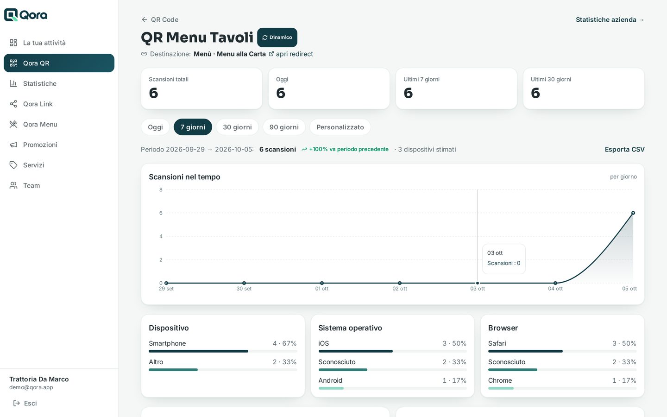Go to Statistiche azienda
The width and height of the screenshot is (667, 417).
pyautogui.click(x=610, y=19)
